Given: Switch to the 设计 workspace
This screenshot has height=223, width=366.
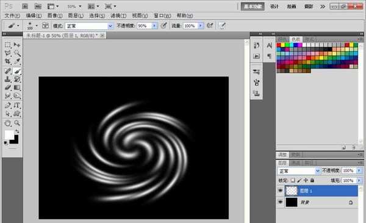Looking at the screenshot, I should click(274, 7).
